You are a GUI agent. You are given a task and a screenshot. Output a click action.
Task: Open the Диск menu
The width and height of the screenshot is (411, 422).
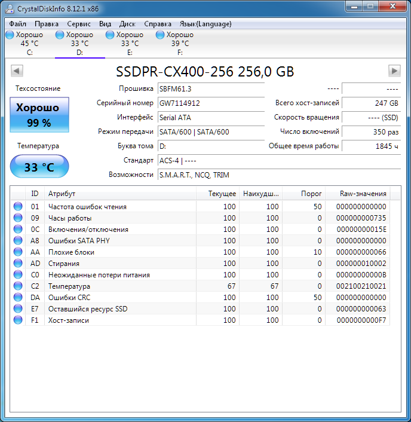click(x=127, y=24)
